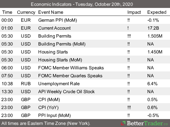Click the high-impact marker for CPI (YoY)

pos(130,107)
